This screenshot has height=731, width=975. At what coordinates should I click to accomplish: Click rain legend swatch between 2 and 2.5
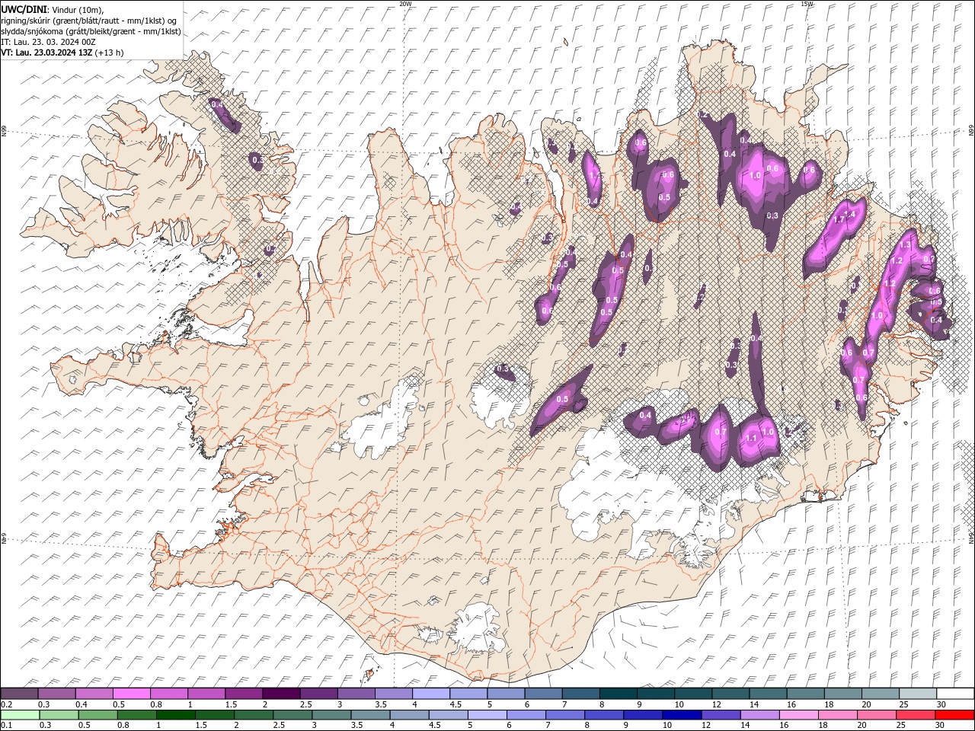[x=254, y=715]
